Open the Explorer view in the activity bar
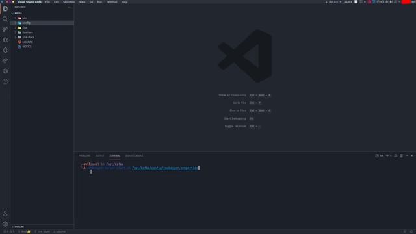The image size is (416, 234). point(5,8)
